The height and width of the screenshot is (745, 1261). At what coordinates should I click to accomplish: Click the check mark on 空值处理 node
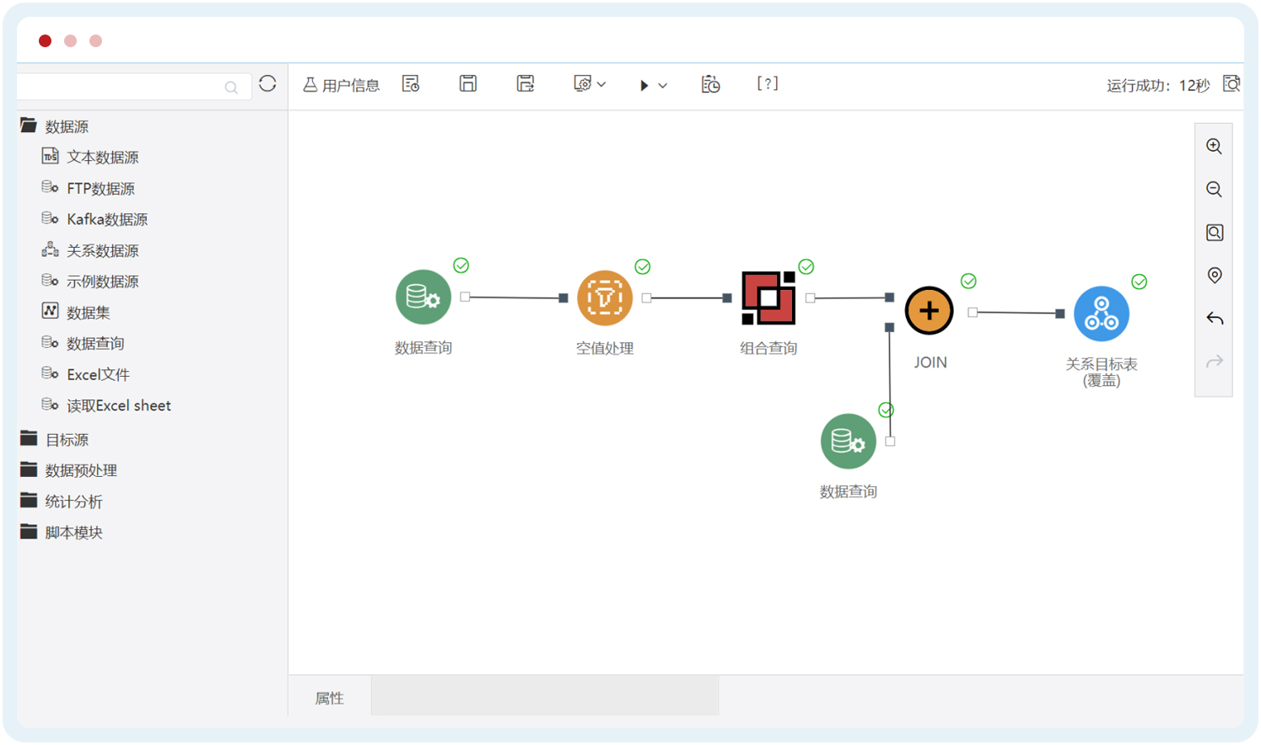643,267
